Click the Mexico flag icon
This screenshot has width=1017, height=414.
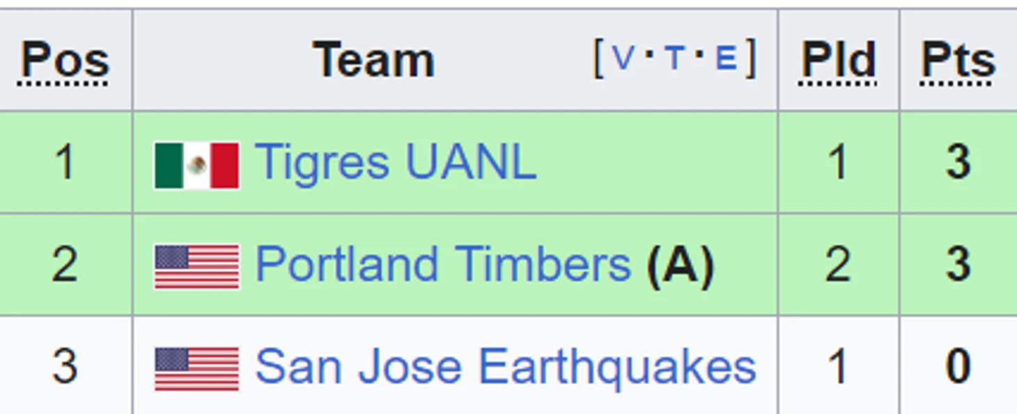tap(197, 166)
